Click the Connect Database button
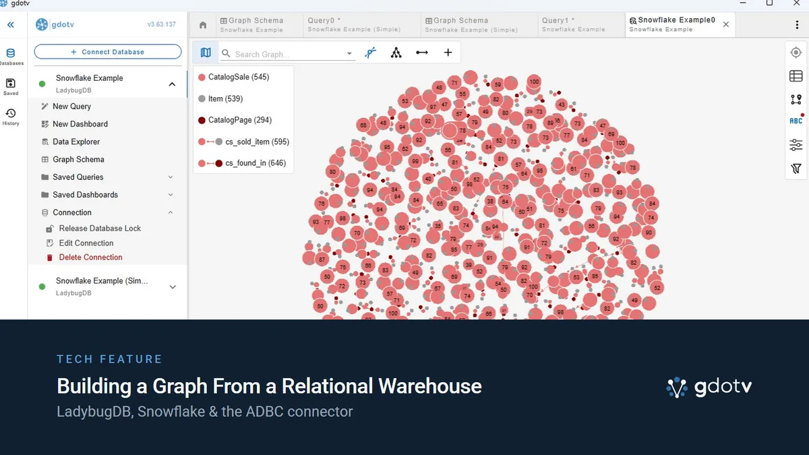Screen dimensions: 809x455 point(108,52)
